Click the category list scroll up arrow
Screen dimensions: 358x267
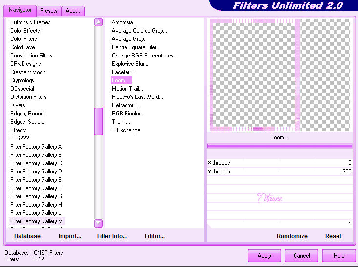[98, 22]
